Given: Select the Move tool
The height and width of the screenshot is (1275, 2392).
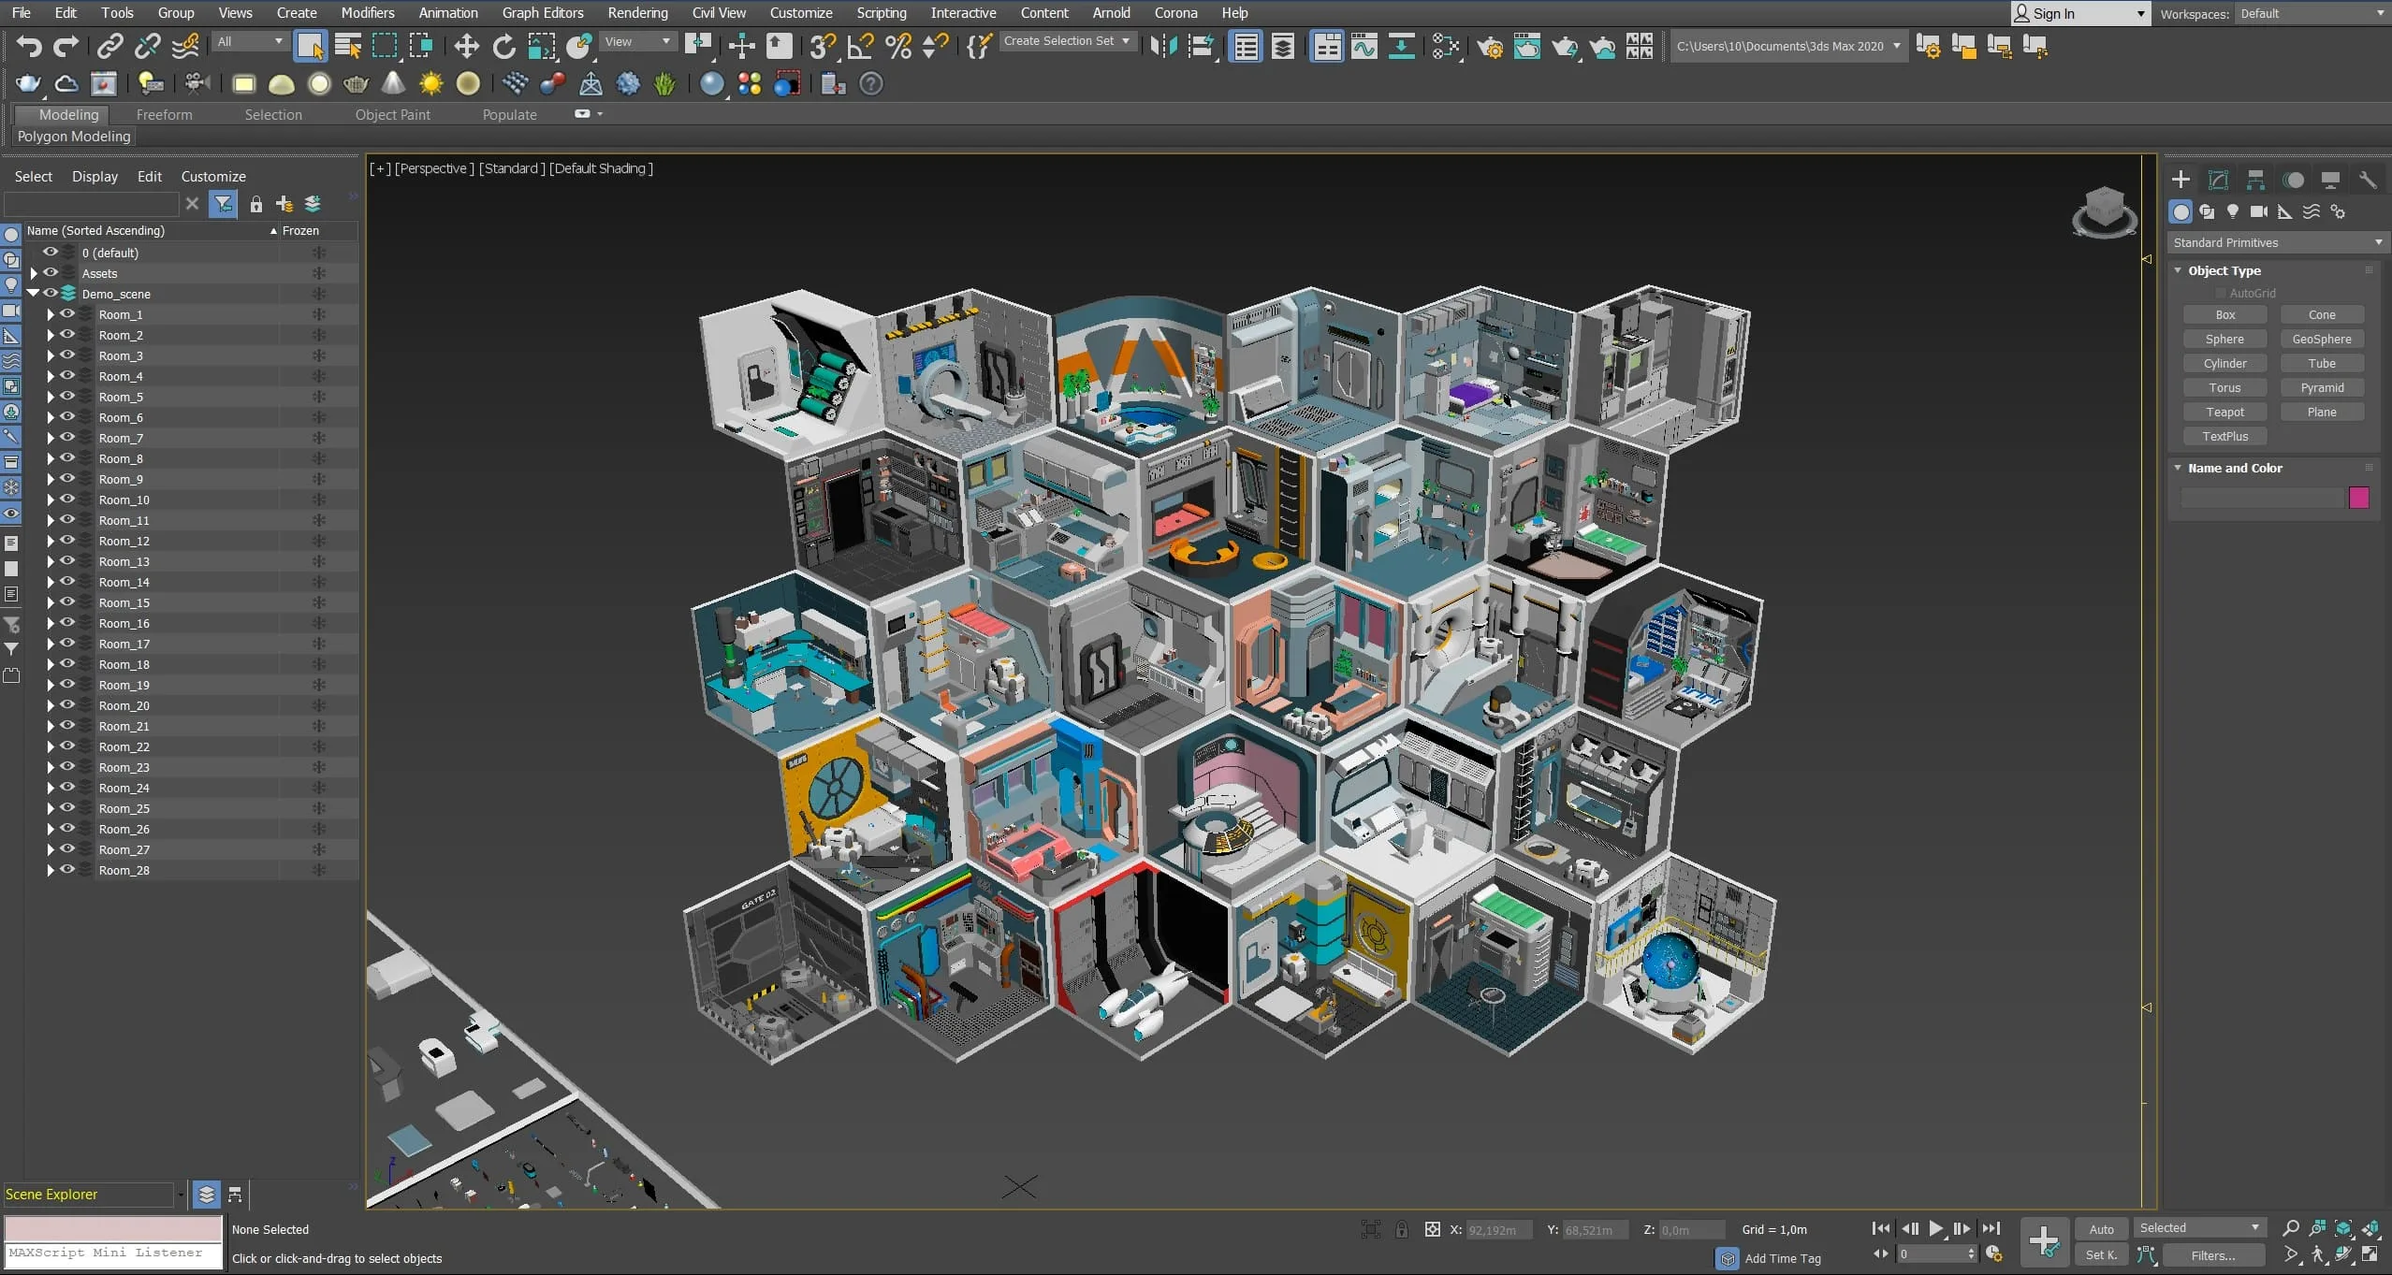Looking at the screenshot, I should click(466, 46).
